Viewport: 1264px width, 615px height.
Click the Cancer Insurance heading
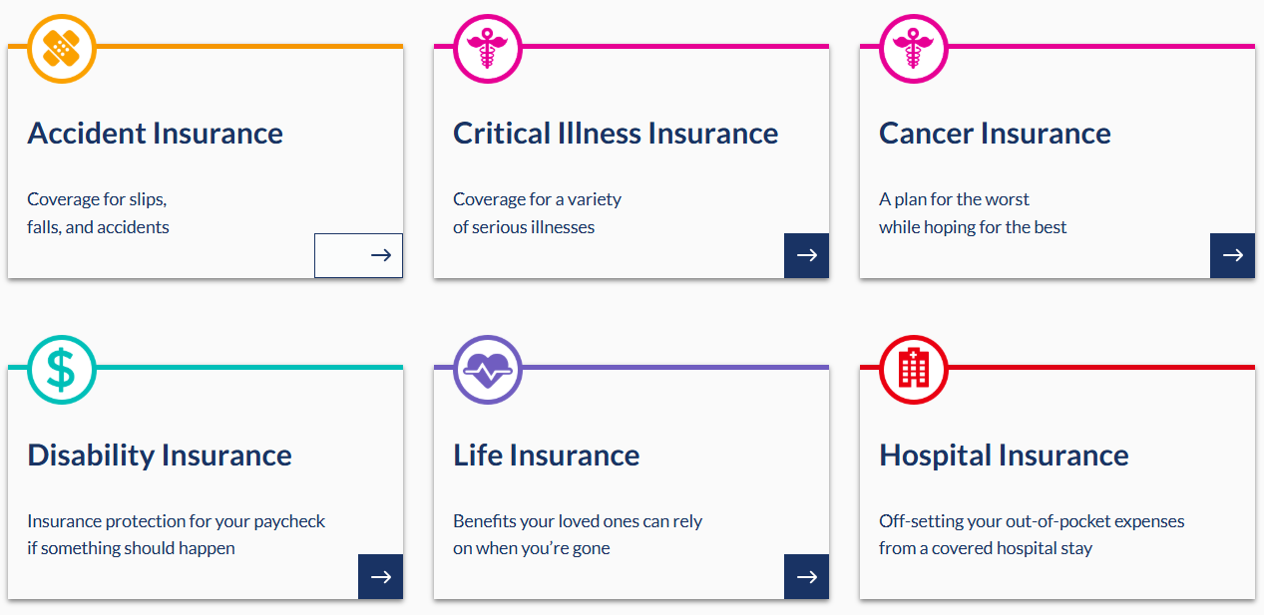pyautogui.click(x=995, y=134)
